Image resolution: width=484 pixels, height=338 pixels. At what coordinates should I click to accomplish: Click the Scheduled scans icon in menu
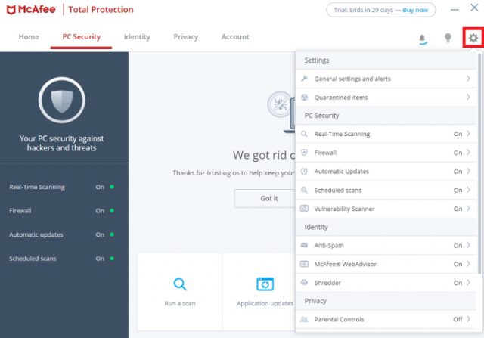[304, 190]
